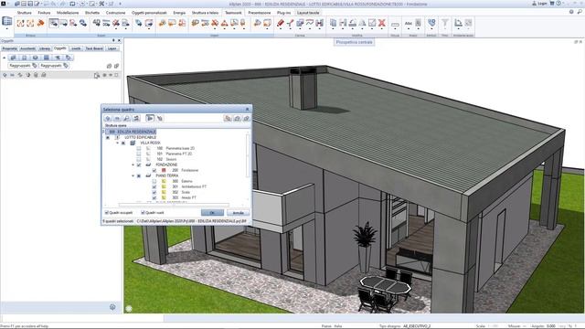This screenshot has width=585, height=329.
Task: Collapse arrow left of palette filter toolbar
Action: 4,58
